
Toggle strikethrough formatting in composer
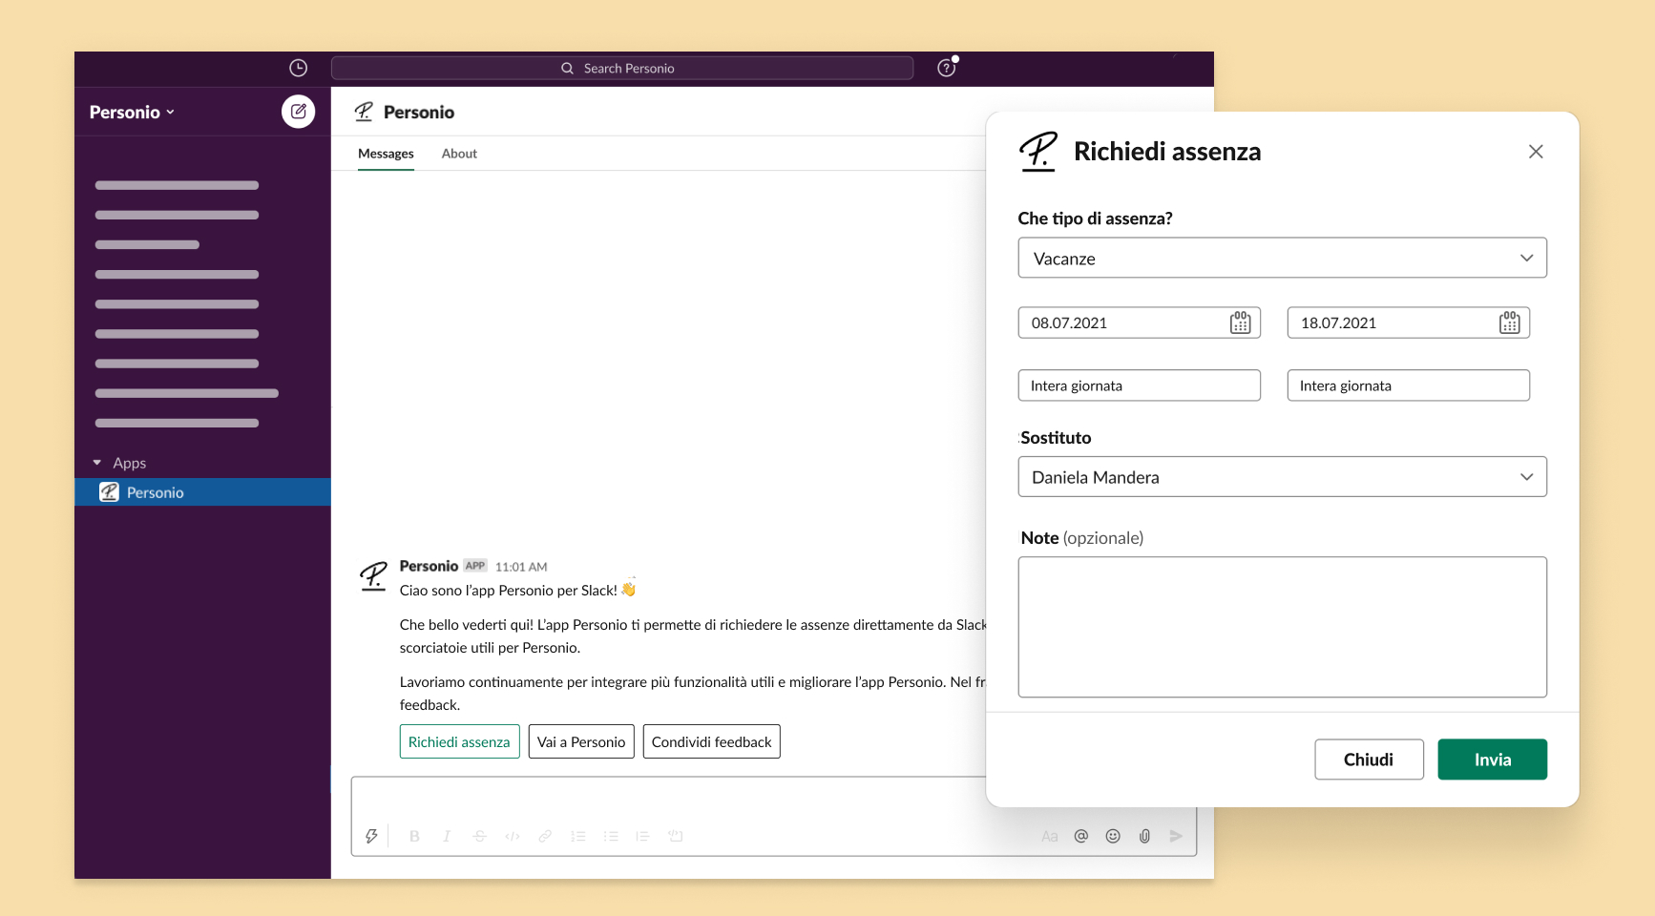pyautogui.click(x=479, y=836)
